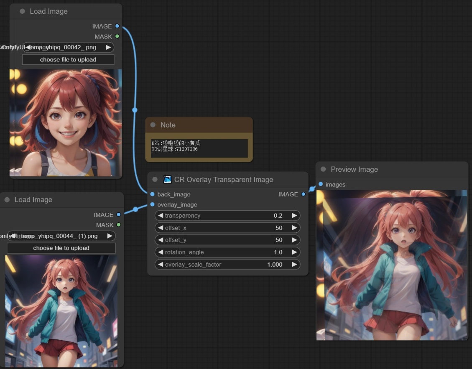
Task: Click the MASK output port on top Load Image
Action: tap(117, 36)
